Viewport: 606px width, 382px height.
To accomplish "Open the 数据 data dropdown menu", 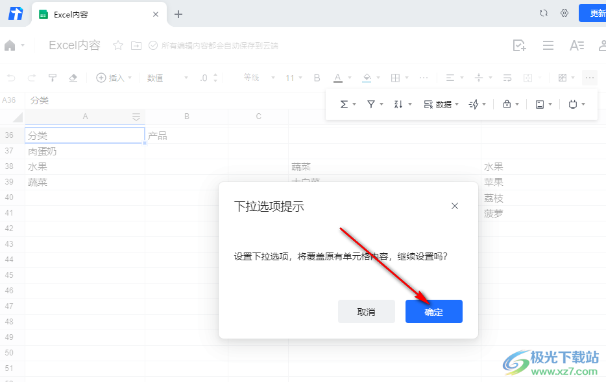I will tap(441, 104).
